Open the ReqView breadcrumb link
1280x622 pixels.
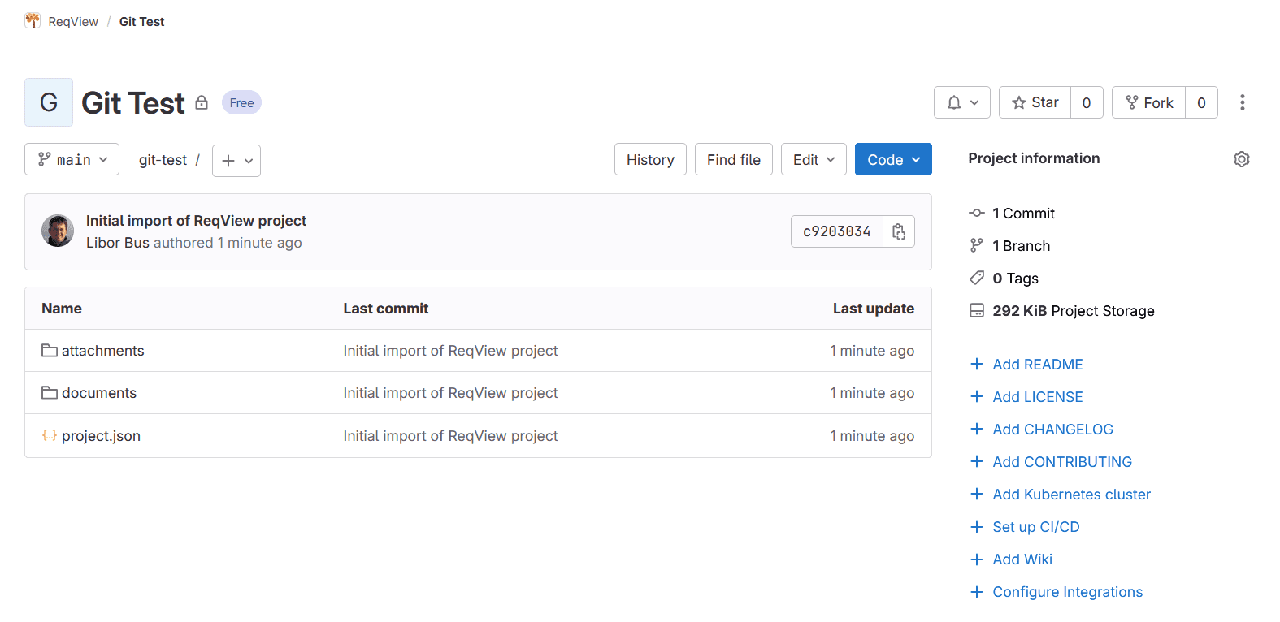73,22
